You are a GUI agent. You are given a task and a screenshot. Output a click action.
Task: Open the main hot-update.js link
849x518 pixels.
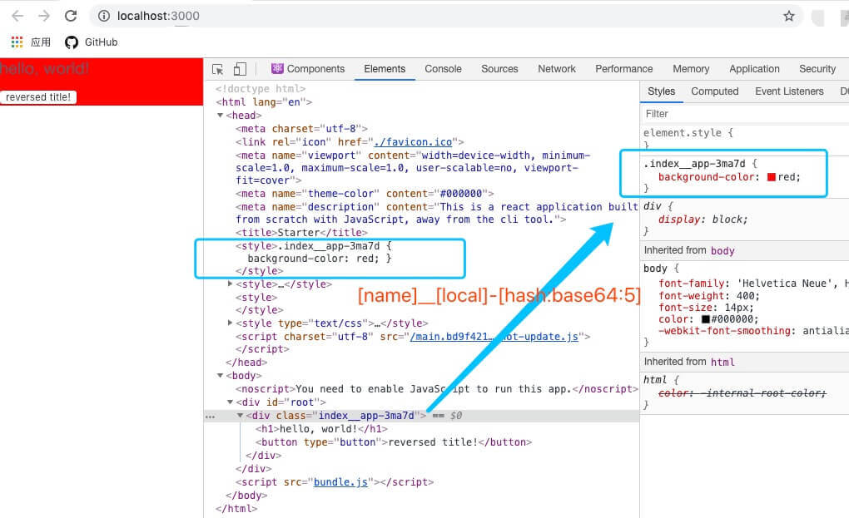494,336
